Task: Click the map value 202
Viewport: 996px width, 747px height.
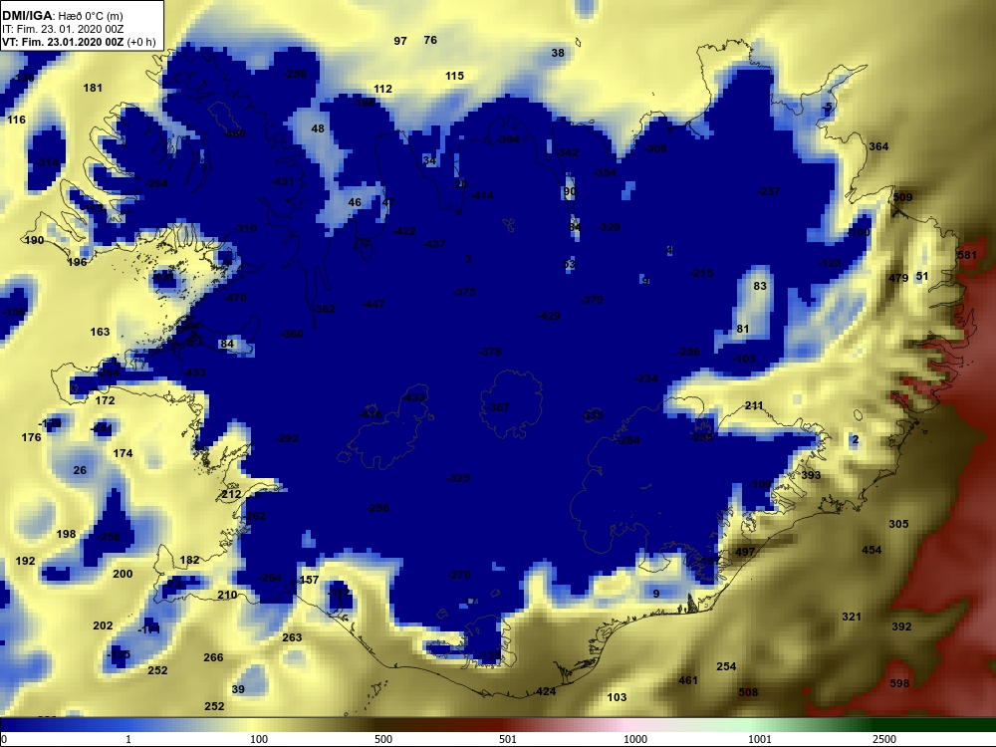Action: point(103,625)
